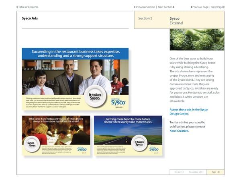Jump to Next Section
The width and height of the screenshot is (241, 186).
[x=165, y=7]
